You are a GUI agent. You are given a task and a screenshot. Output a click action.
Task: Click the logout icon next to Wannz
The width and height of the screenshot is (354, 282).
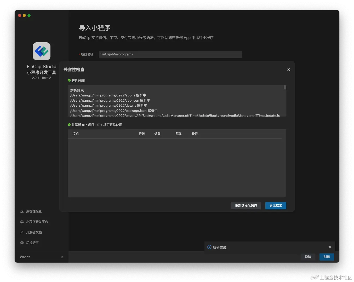point(62,257)
